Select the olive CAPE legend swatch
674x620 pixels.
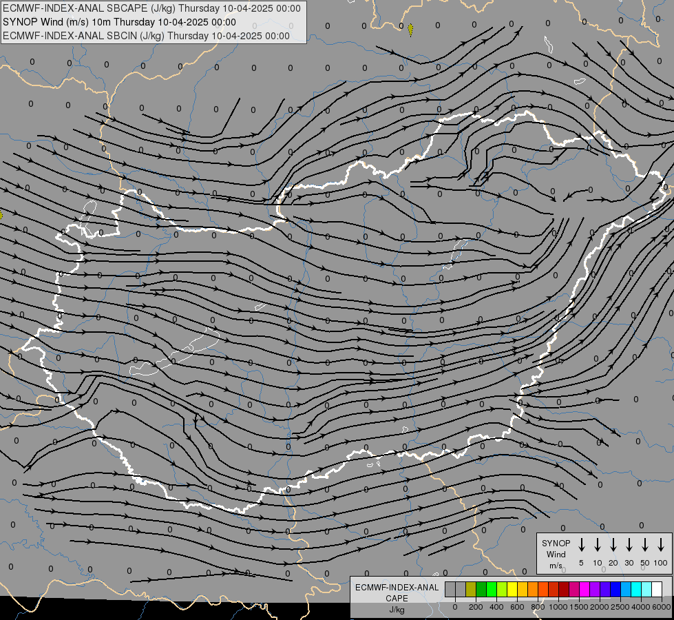(x=471, y=589)
